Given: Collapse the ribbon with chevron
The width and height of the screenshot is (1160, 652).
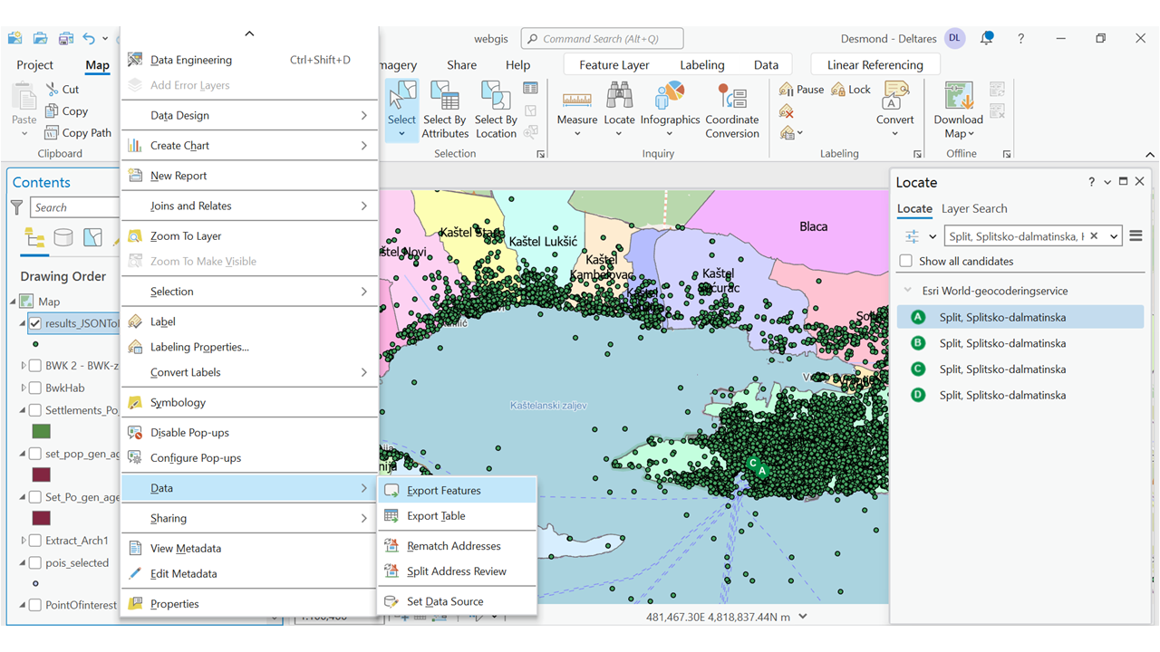Looking at the screenshot, I should (x=1149, y=155).
